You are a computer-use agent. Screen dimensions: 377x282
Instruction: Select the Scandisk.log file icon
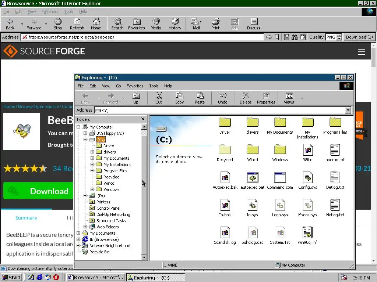tap(225, 232)
